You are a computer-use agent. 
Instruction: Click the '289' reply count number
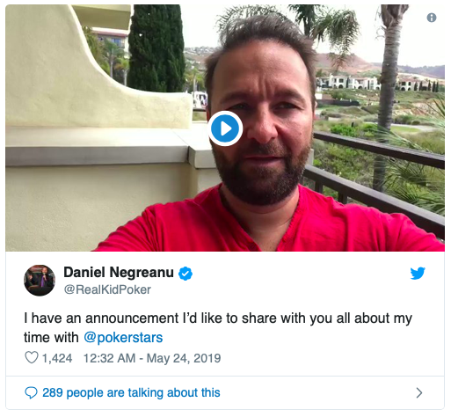(53, 392)
